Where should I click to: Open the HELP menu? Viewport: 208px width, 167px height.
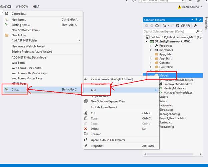pyautogui.click(x=36, y=6)
